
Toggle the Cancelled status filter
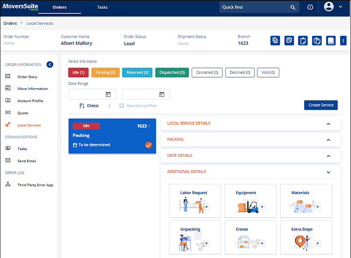(x=207, y=72)
